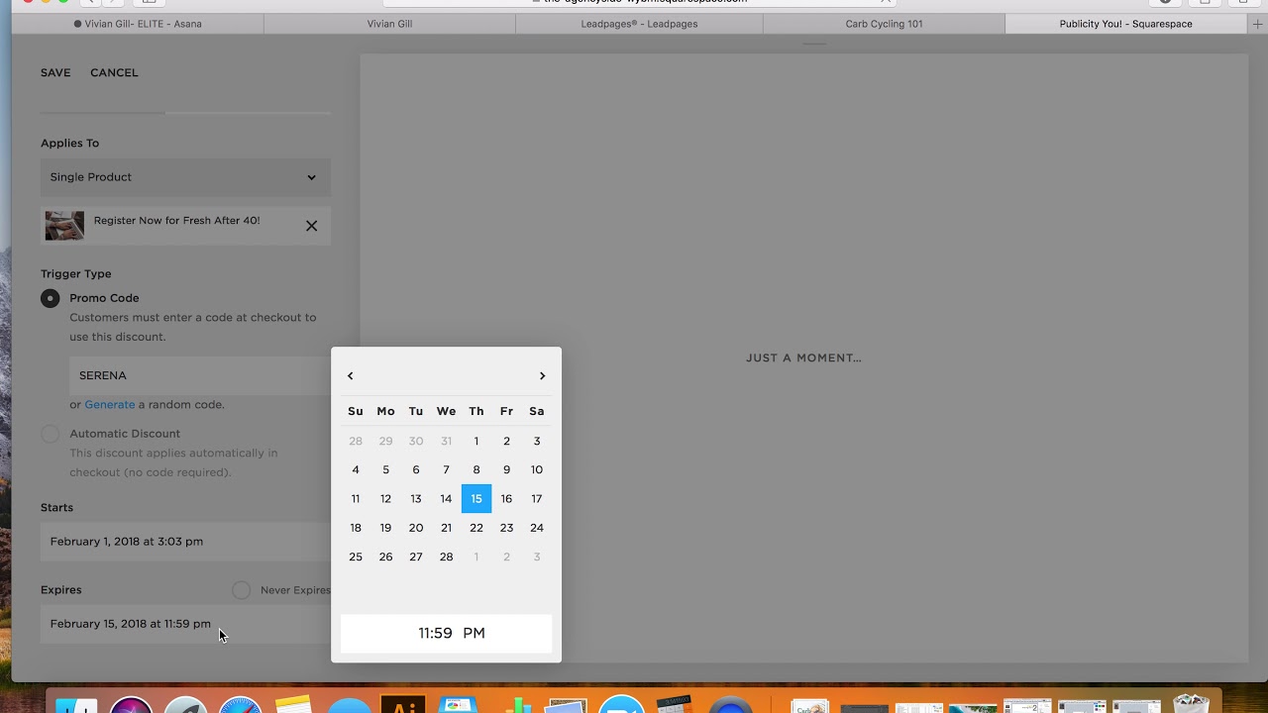Switch to Vivian Gill ELITE Asana tab
The width and height of the screenshot is (1268, 713).
138,24
